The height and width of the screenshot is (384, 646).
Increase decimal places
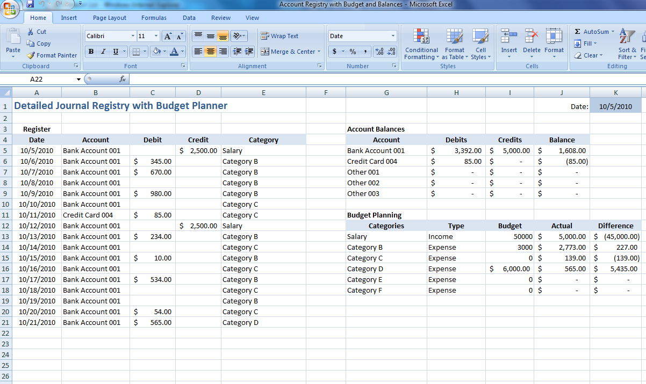[379, 52]
